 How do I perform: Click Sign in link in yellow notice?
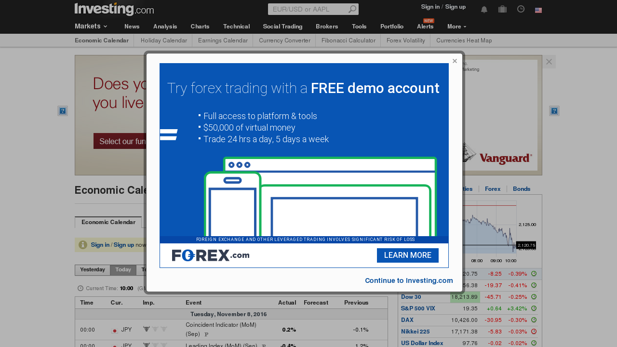(100, 245)
